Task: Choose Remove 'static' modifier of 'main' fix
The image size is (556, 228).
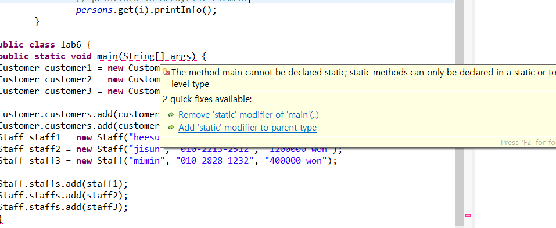Action: (249, 115)
